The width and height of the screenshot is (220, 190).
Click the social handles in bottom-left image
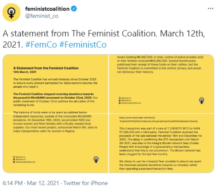[24, 160]
